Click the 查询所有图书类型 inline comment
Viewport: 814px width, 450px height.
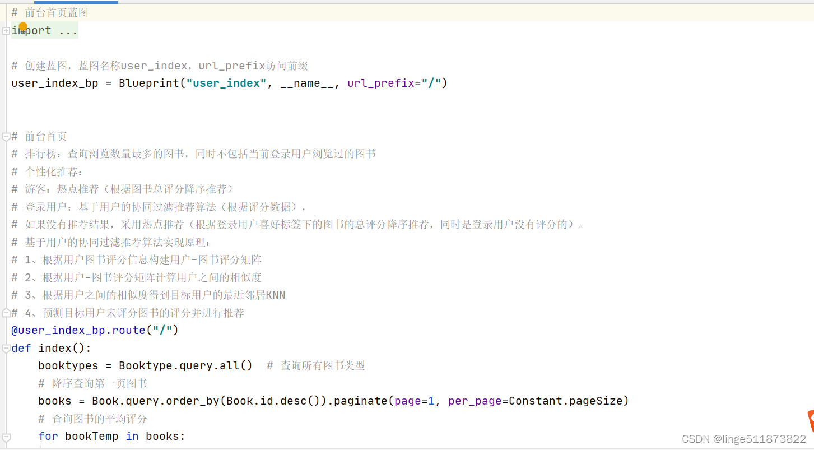[316, 365]
